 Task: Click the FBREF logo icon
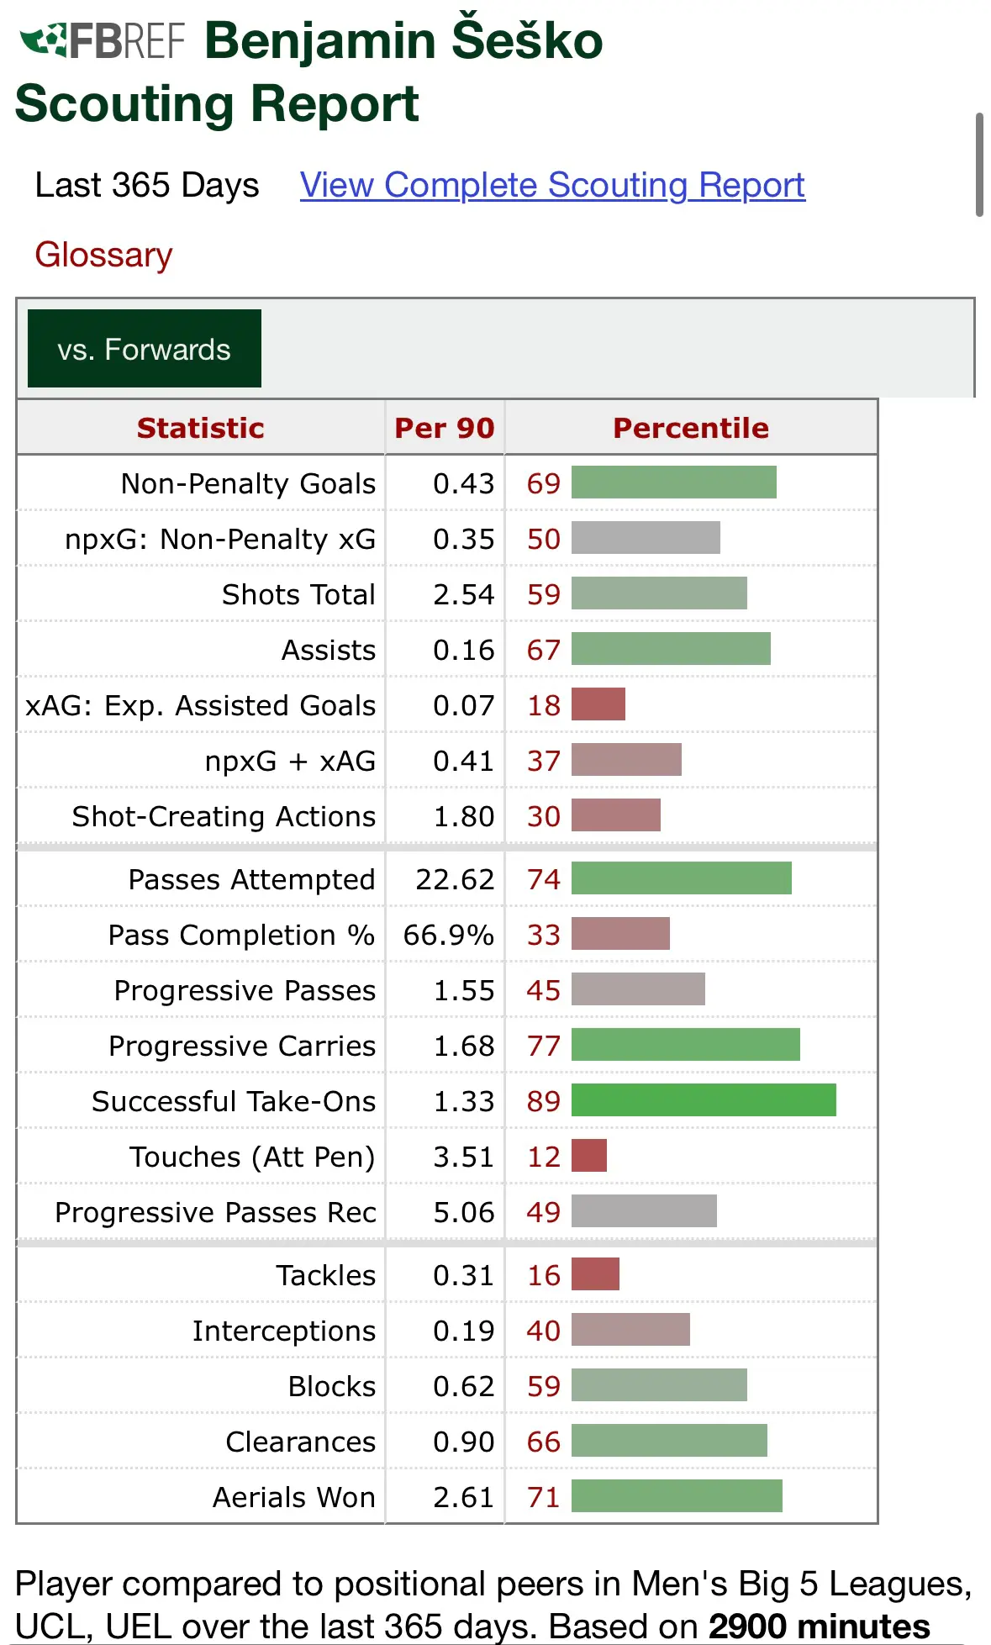tap(102, 40)
